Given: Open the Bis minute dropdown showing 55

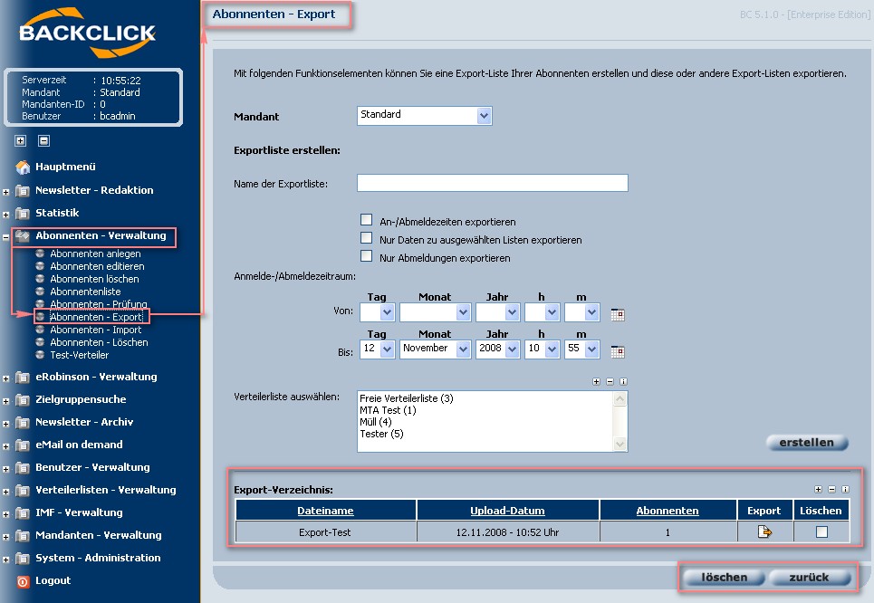Looking at the screenshot, I should click(x=582, y=349).
